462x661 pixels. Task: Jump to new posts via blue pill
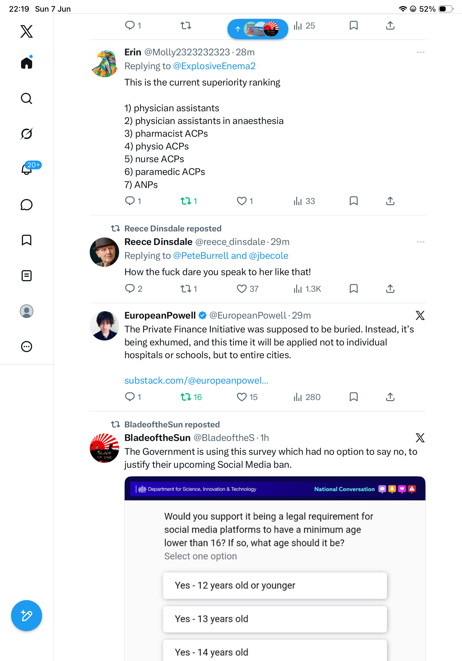(x=258, y=29)
